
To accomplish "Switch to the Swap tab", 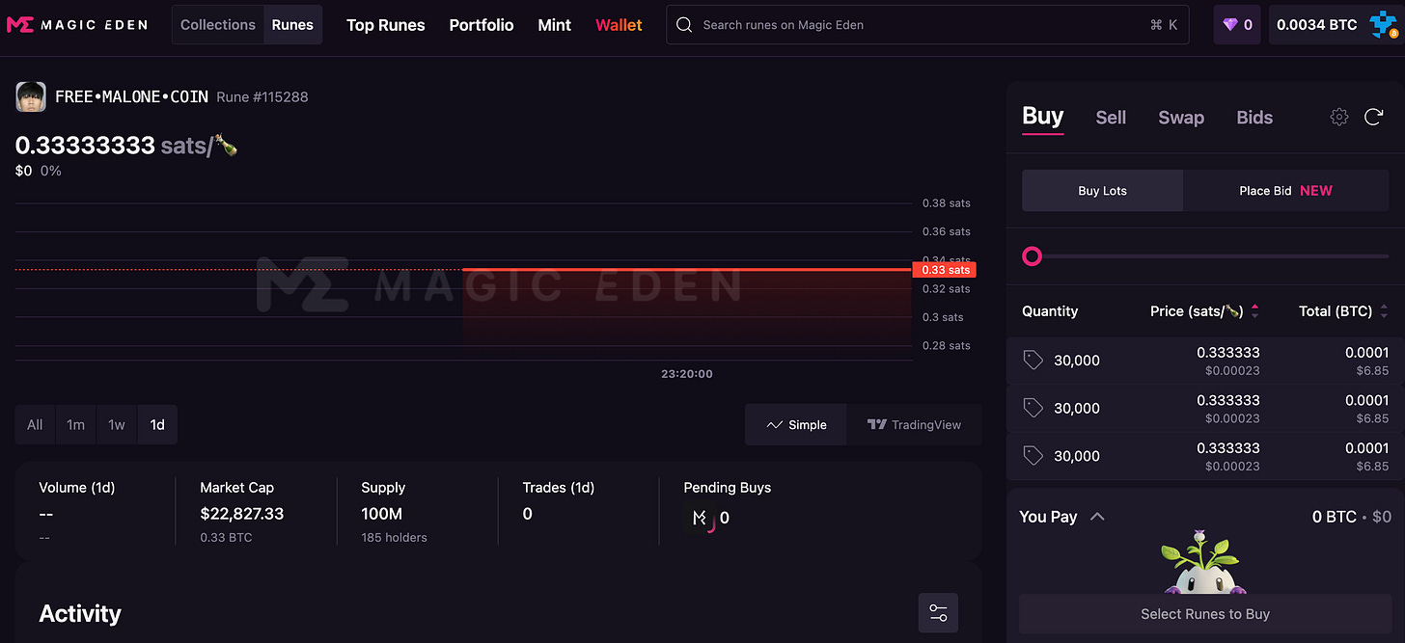I will [x=1181, y=118].
